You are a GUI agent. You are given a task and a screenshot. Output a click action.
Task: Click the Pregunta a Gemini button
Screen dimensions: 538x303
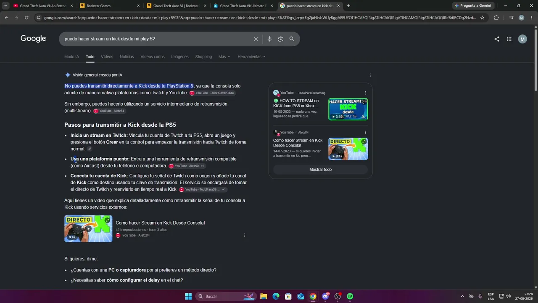473,6
